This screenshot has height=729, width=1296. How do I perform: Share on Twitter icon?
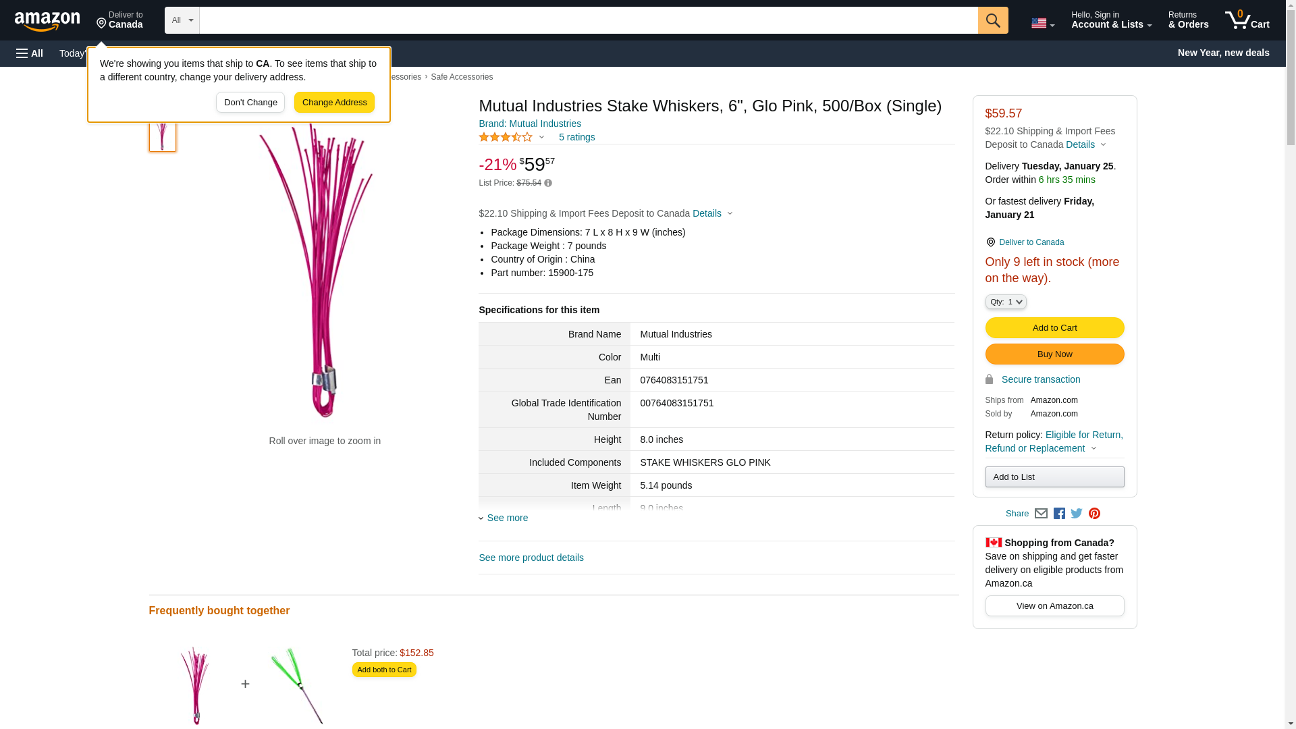pyautogui.click(x=1077, y=514)
